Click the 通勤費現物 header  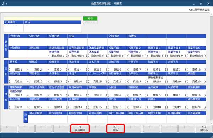196,99
